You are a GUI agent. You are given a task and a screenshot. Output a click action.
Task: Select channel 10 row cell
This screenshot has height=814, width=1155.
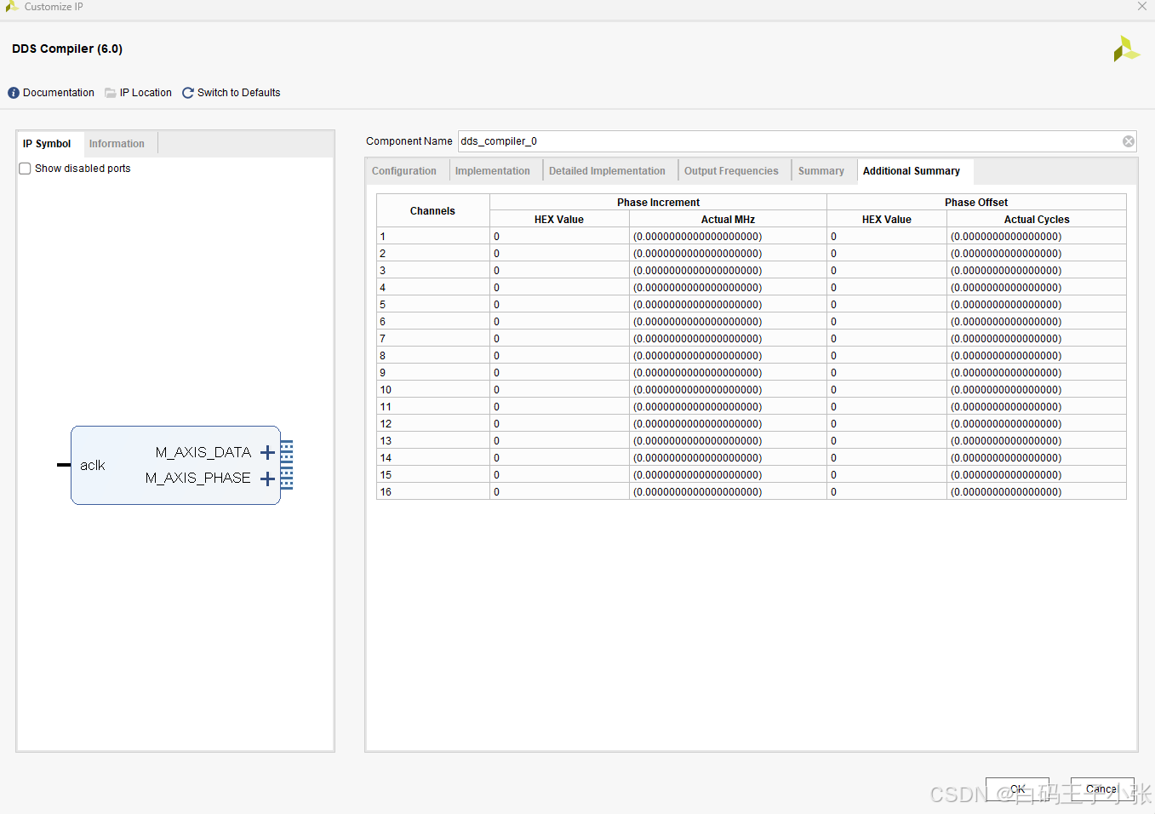[x=432, y=390]
